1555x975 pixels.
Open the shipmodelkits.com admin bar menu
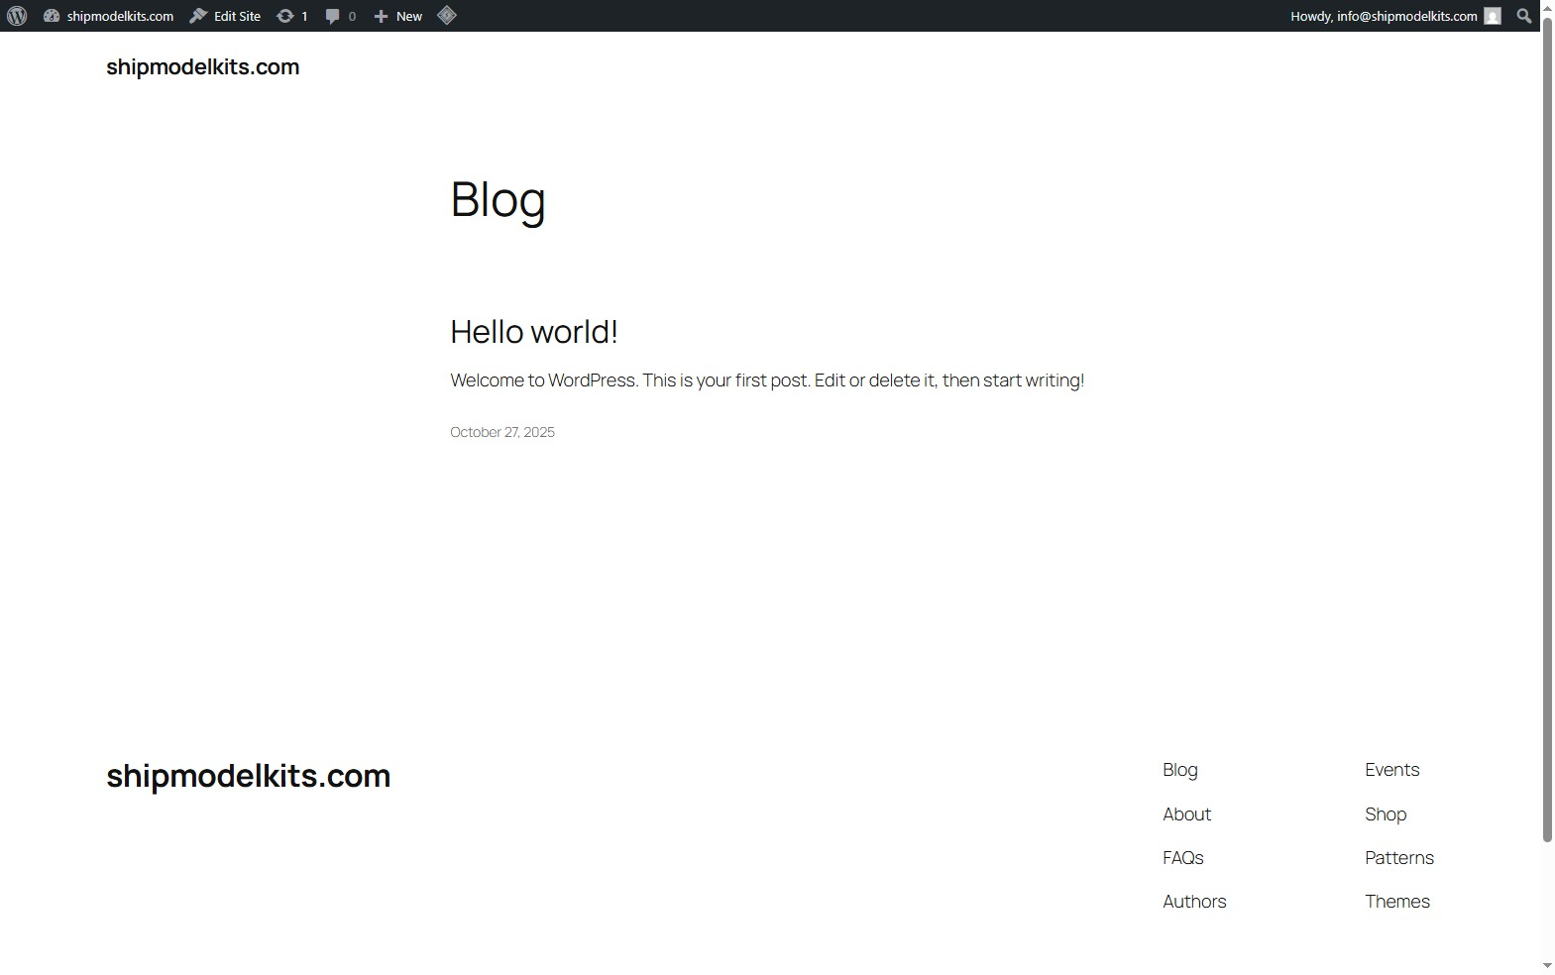click(x=119, y=16)
